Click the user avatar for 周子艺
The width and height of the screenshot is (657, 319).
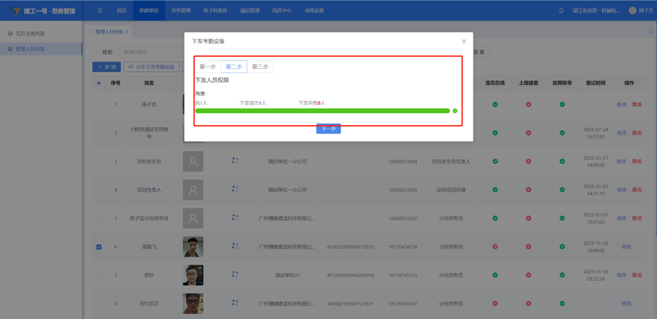[x=632, y=10]
